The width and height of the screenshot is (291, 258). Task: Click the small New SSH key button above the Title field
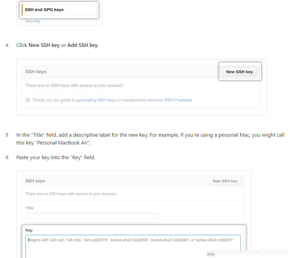225,181
